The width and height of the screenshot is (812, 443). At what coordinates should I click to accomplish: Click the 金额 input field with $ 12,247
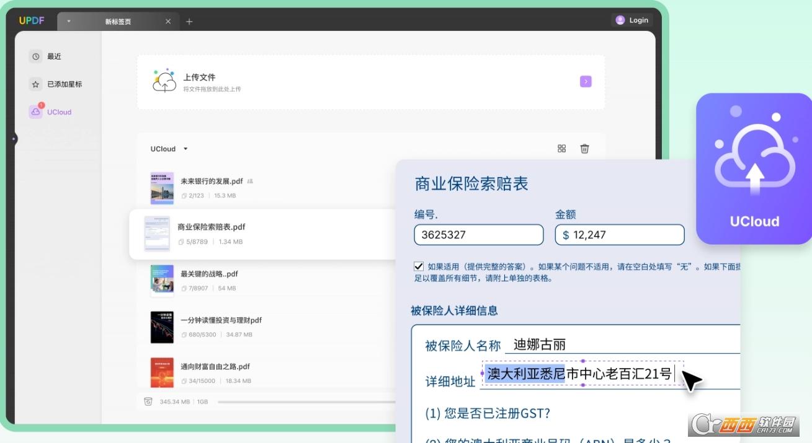tap(620, 235)
